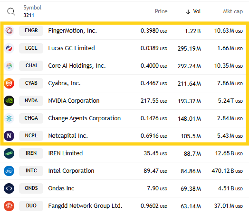Open the DUO ticker badge
249x214 pixels.
[31, 206]
